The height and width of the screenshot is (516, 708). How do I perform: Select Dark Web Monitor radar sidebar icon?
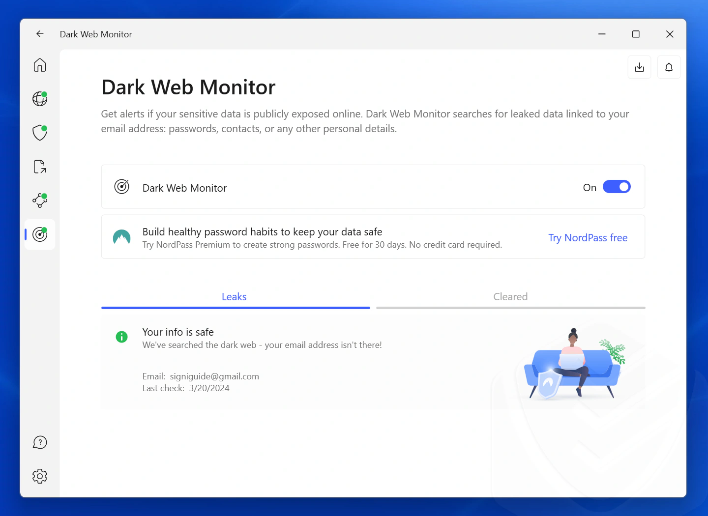pos(40,234)
